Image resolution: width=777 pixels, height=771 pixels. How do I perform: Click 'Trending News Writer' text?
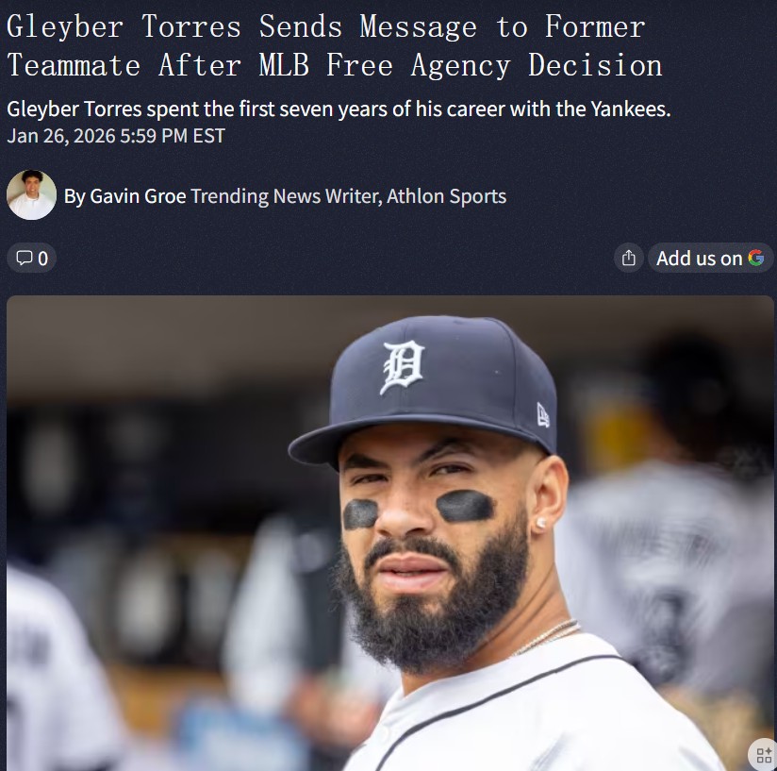(286, 196)
